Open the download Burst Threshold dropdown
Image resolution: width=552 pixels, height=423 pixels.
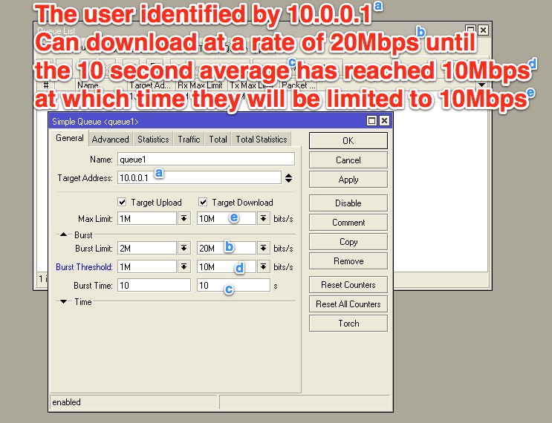262,266
